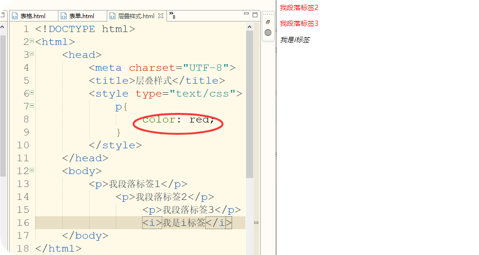
Task: Collapse the p rule fold on line 7
Action: pos(32,106)
